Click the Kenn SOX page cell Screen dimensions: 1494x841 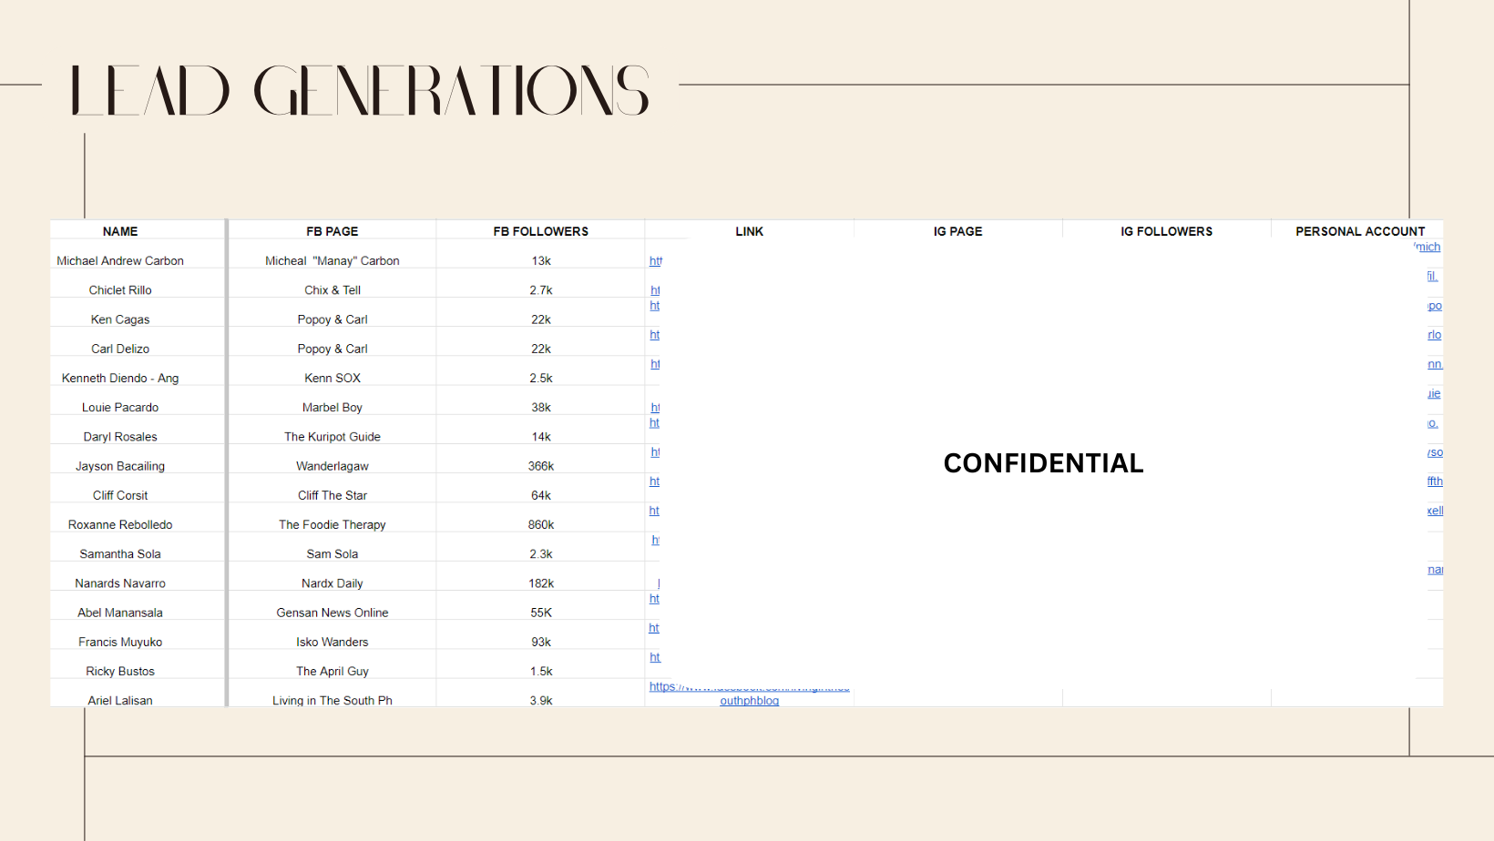pyautogui.click(x=332, y=378)
